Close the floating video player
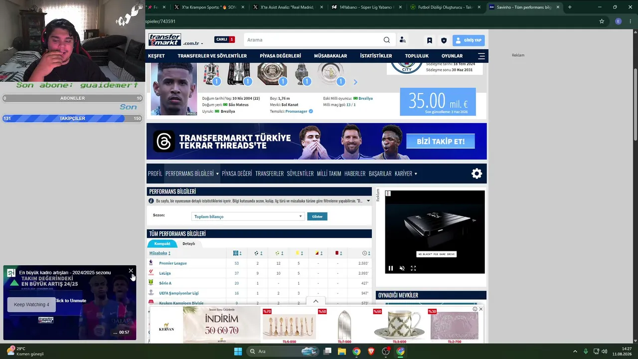Viewport: 638px width, 359px height. tap(131, 271)
